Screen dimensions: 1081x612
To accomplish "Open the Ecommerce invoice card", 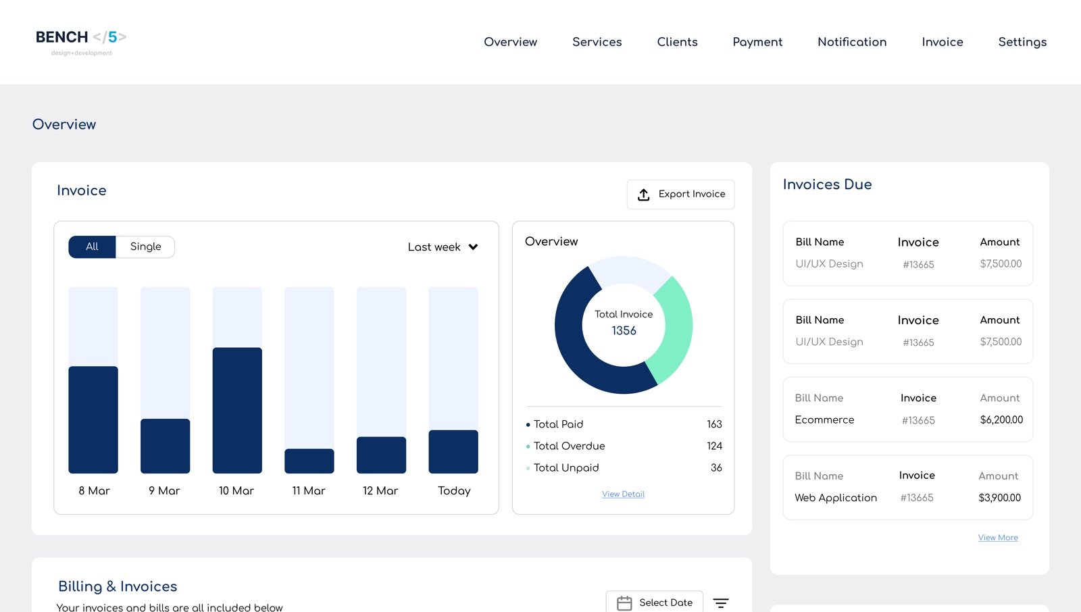I will 908,409.
